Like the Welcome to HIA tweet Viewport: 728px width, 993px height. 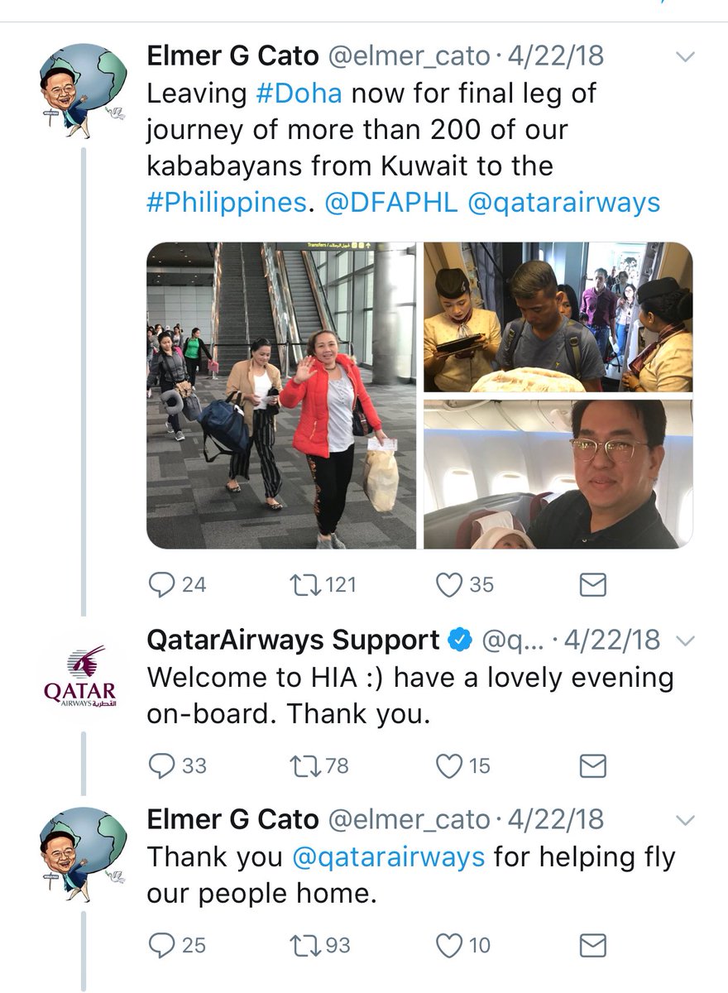tap(448, 766)
